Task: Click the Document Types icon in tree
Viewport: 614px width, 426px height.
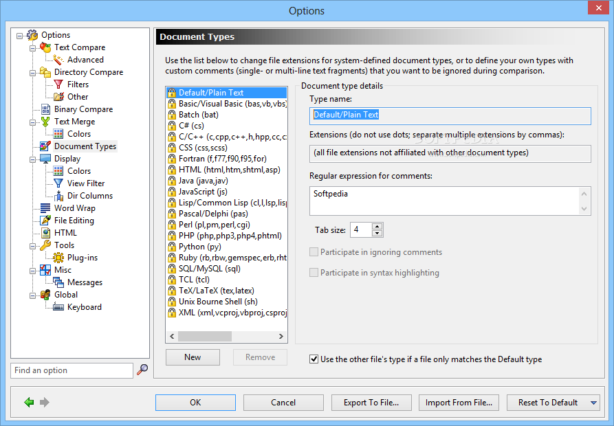Action: point(45,146)
